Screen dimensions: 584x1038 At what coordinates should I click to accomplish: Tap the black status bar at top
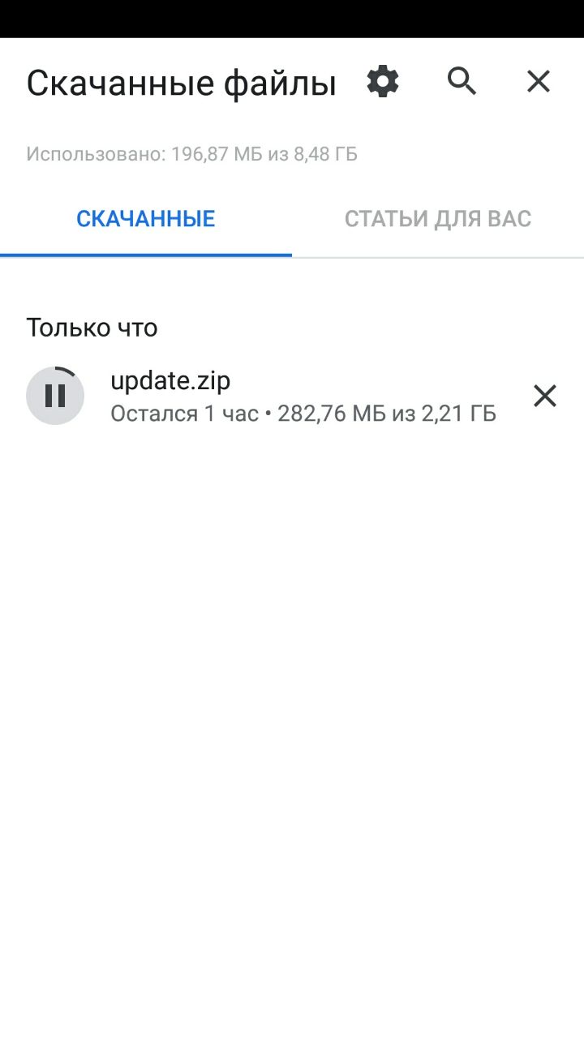click(x=292, y=19)
